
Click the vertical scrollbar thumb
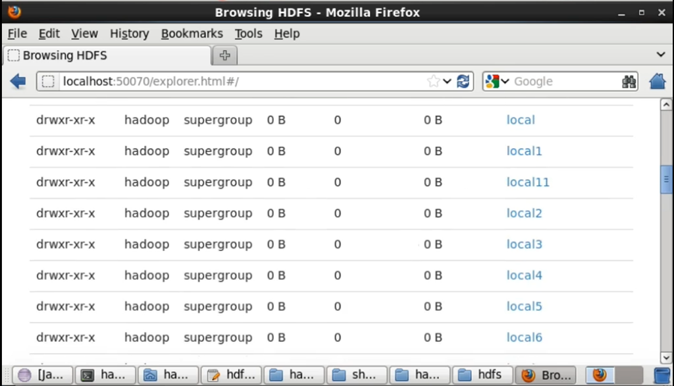(666, 179)
